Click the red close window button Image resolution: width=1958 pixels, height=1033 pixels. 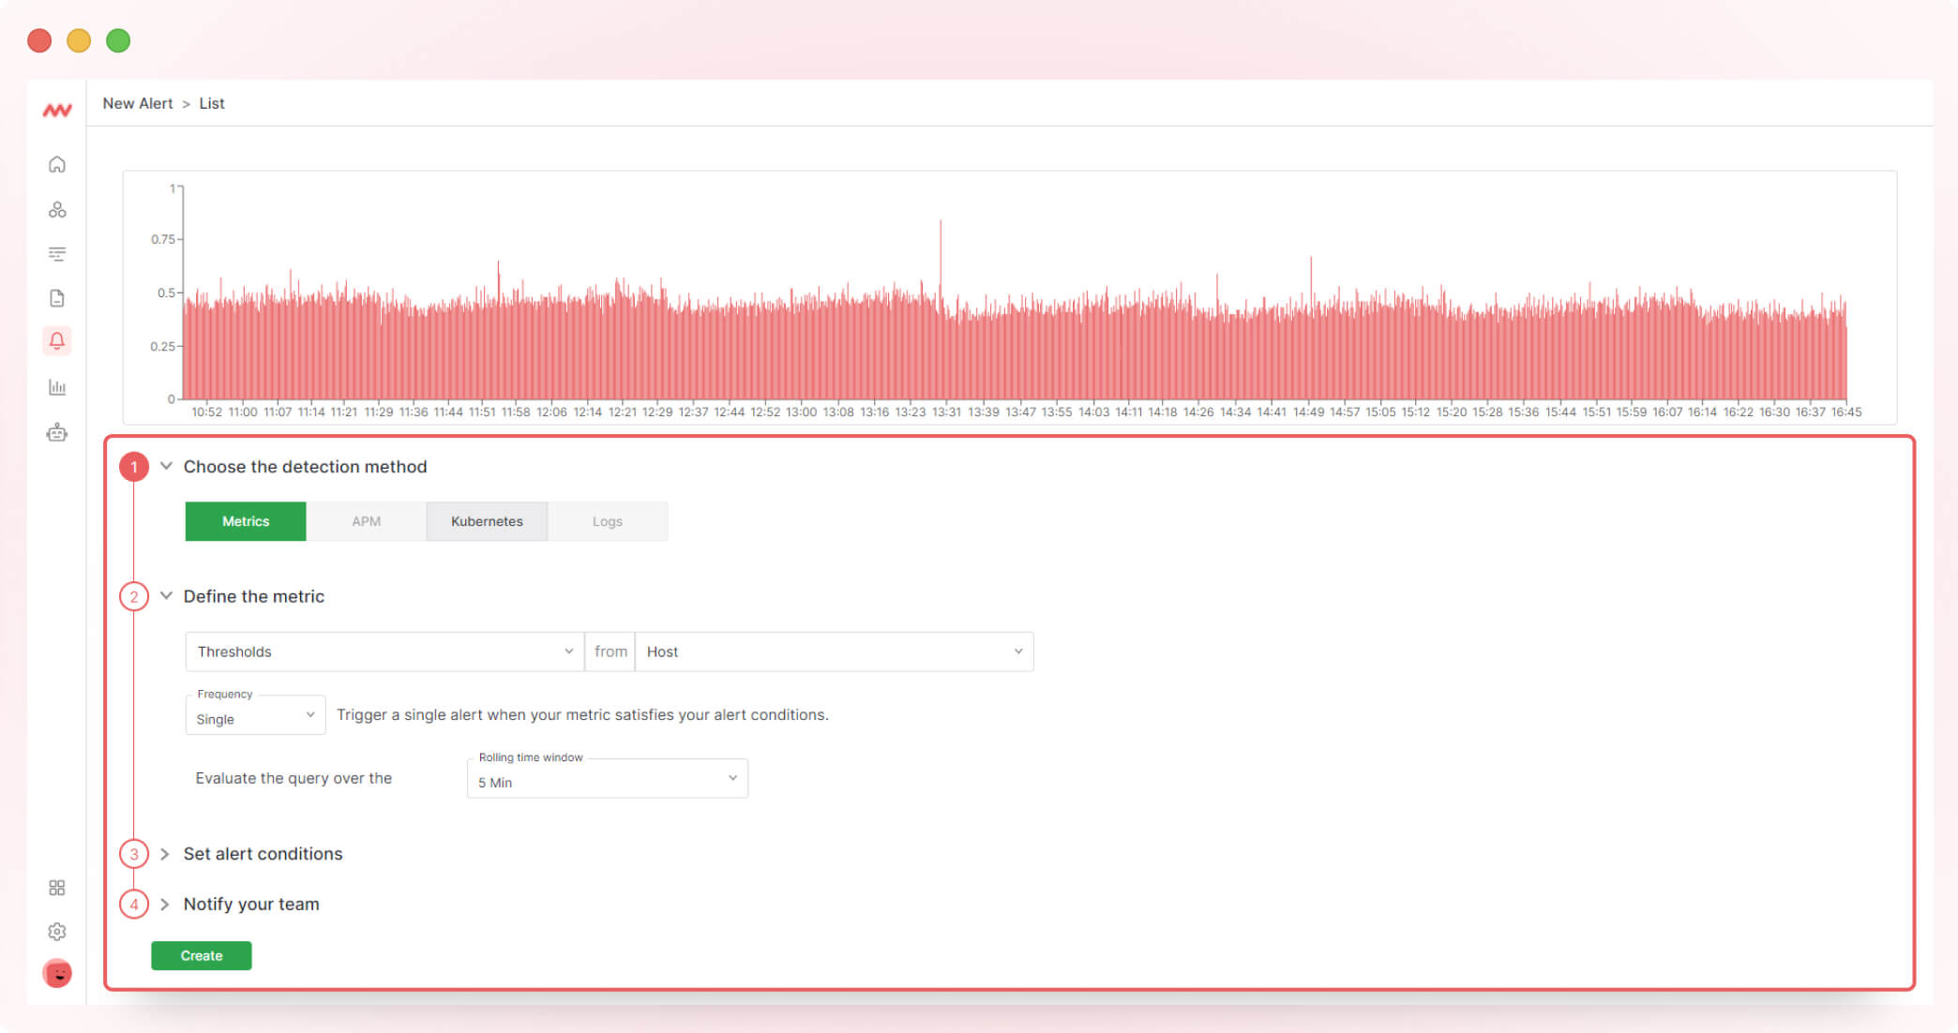[x=39, y=40]
